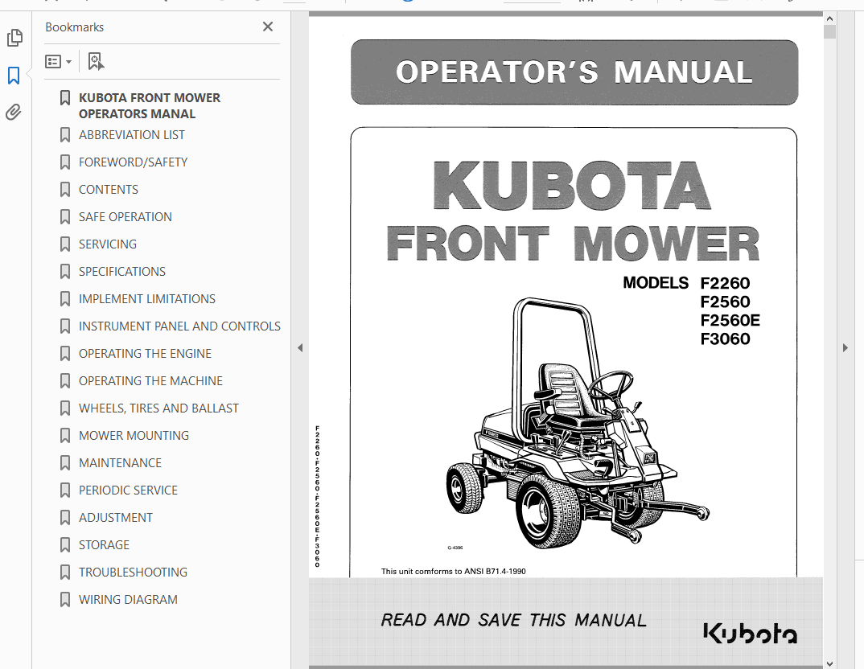Click bookmark icon beside WHEELS, TIRES AND BALLAST
This screenshot has height=669, width=864.
(x=65, y=408)
